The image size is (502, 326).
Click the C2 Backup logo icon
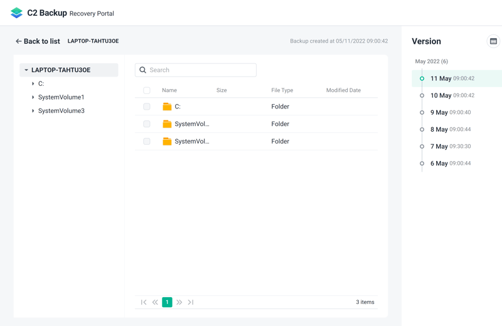point(17,13)
